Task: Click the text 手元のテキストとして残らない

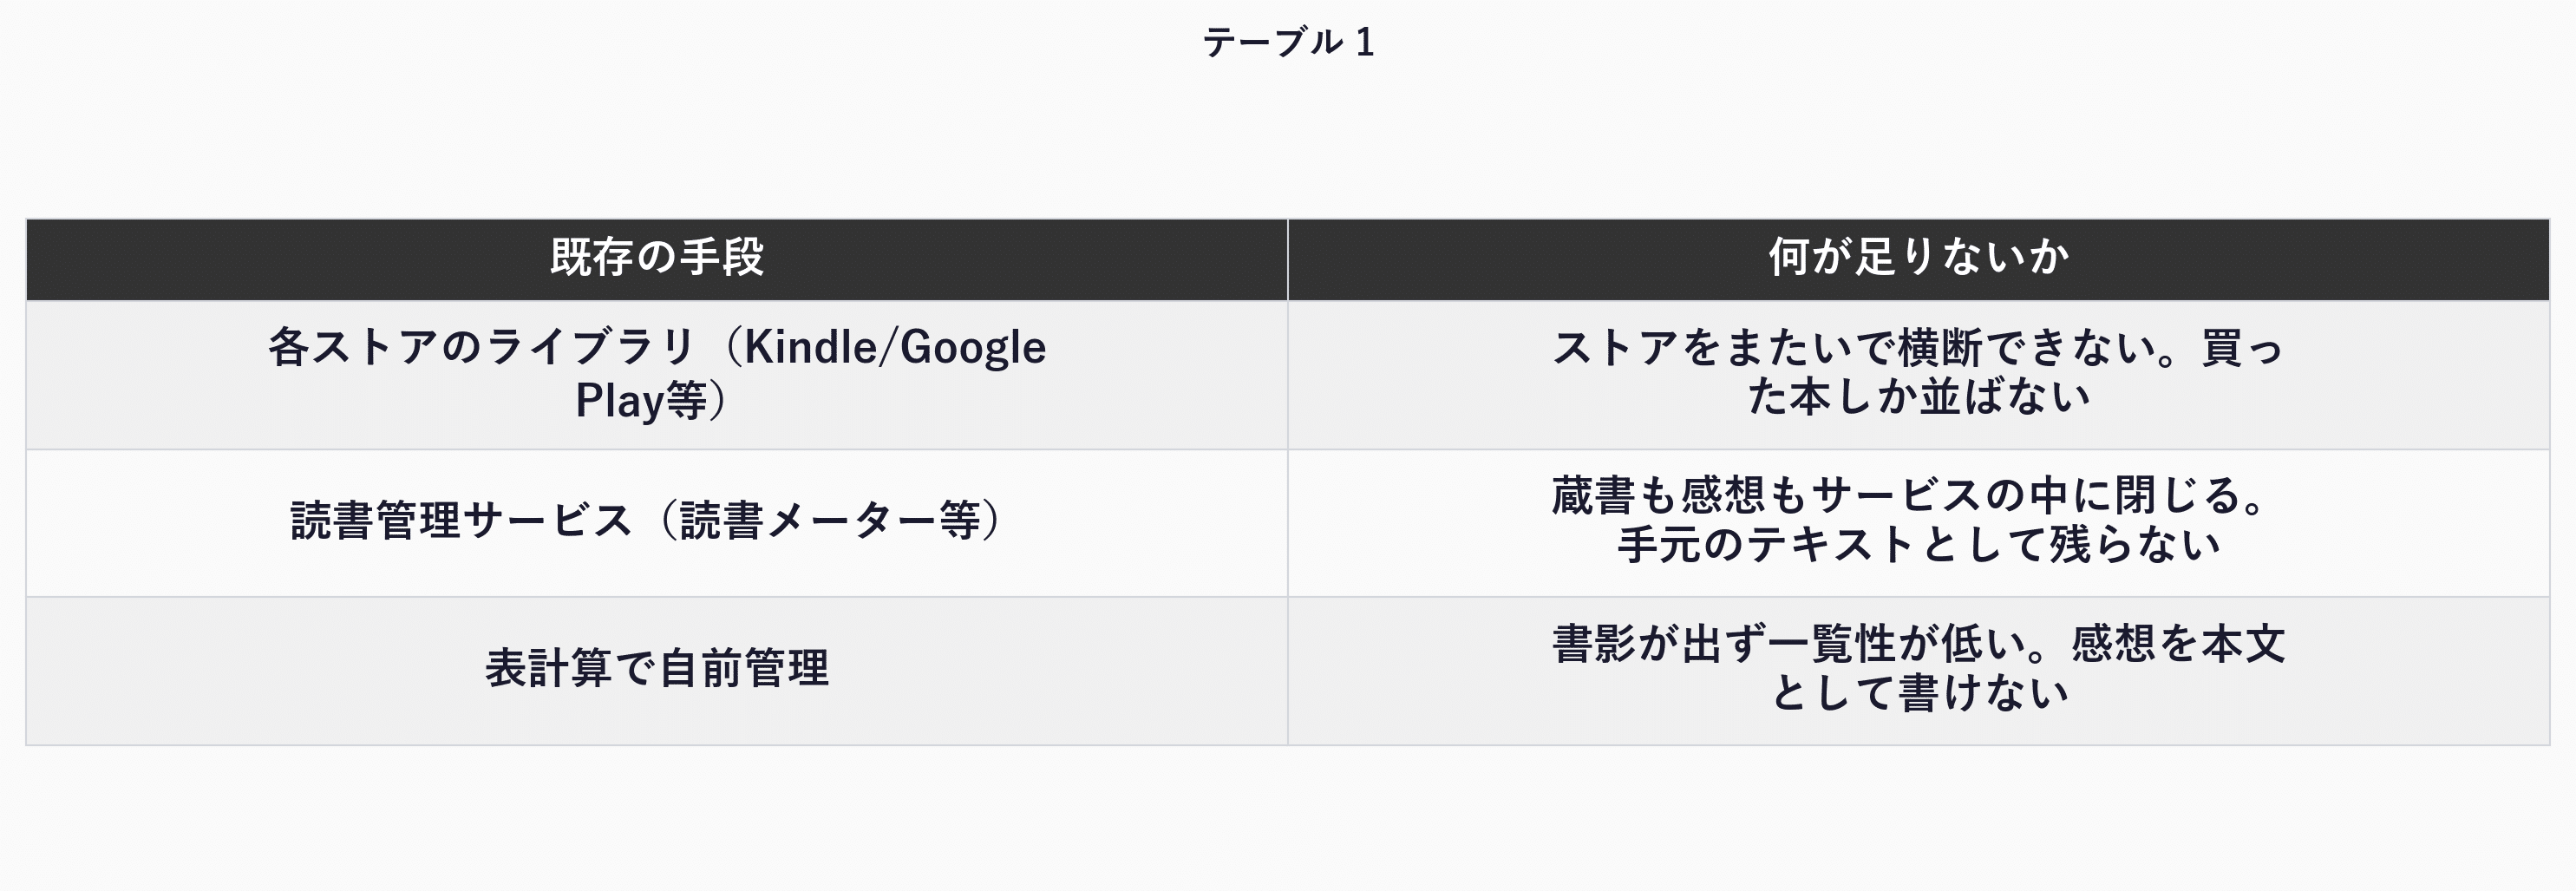Action: 1918,545
